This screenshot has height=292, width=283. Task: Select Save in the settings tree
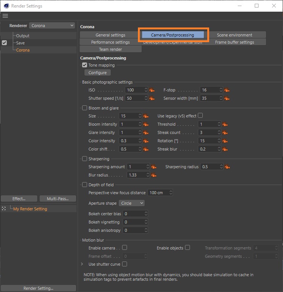[20, 43]
